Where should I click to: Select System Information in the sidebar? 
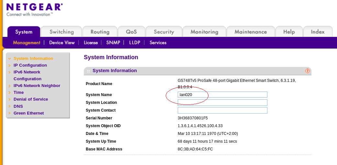tap(33, 59)
